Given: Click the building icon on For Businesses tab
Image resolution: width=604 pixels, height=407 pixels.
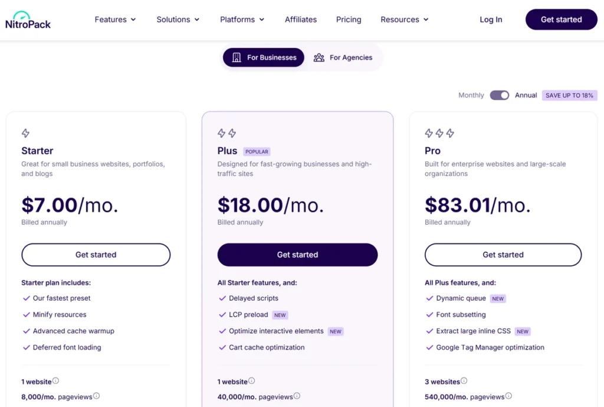Looking at the screenshot, I should tap(237, 57).
